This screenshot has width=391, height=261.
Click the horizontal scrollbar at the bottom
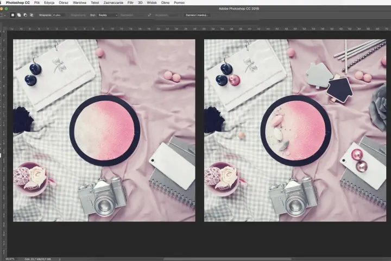tap(227, 259)
